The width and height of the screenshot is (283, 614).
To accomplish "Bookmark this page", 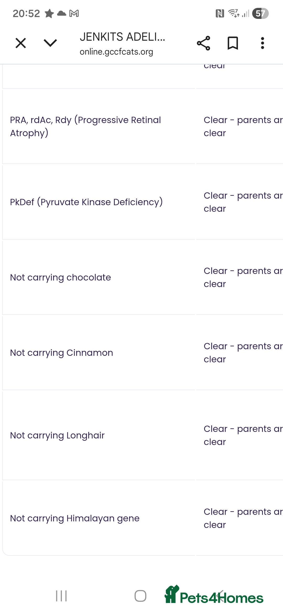I will [x=233, y=43].
